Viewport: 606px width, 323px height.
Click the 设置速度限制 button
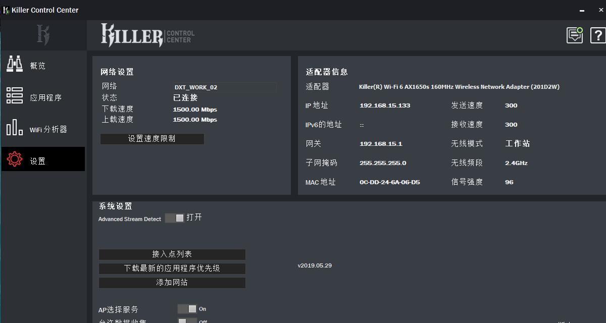click(152, 139)
